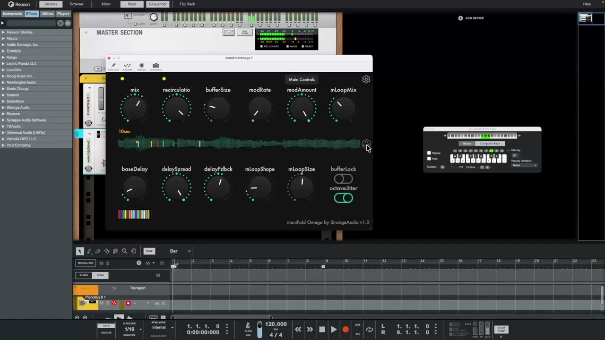Toggle the AUTO checkbox in rack

pos(136,24)
